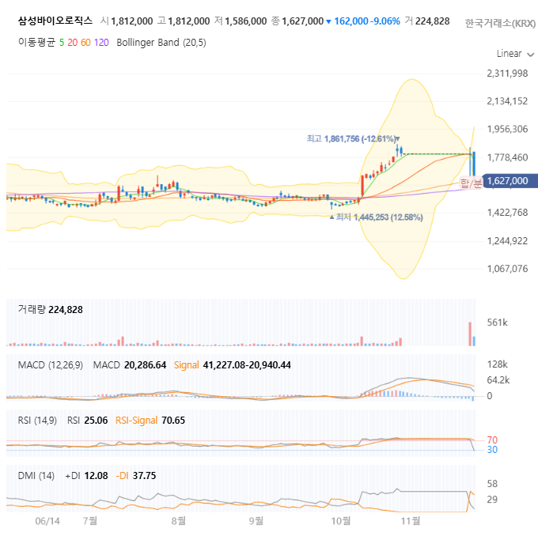
Task: Click the 최고 1,861,756 high annotation
Action: (x=352, y=139)
